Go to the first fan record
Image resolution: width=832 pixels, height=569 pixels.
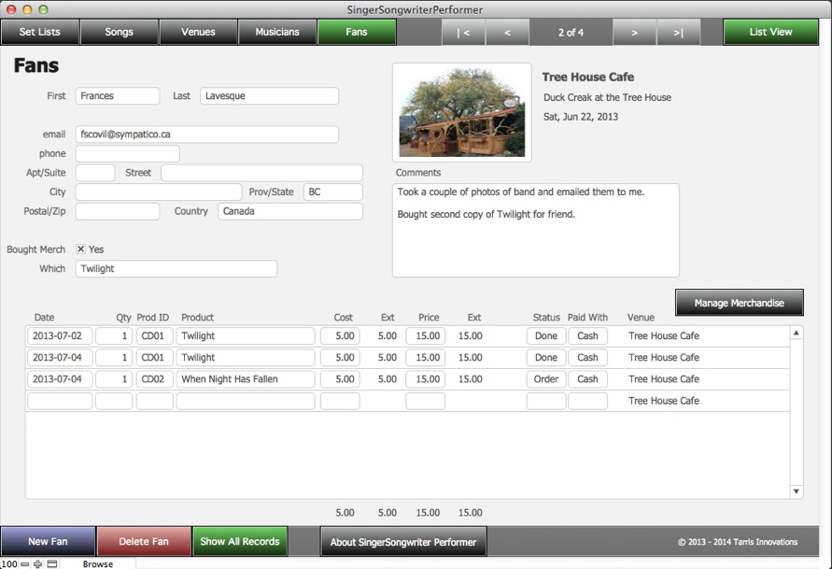click(x=463, y=32)
